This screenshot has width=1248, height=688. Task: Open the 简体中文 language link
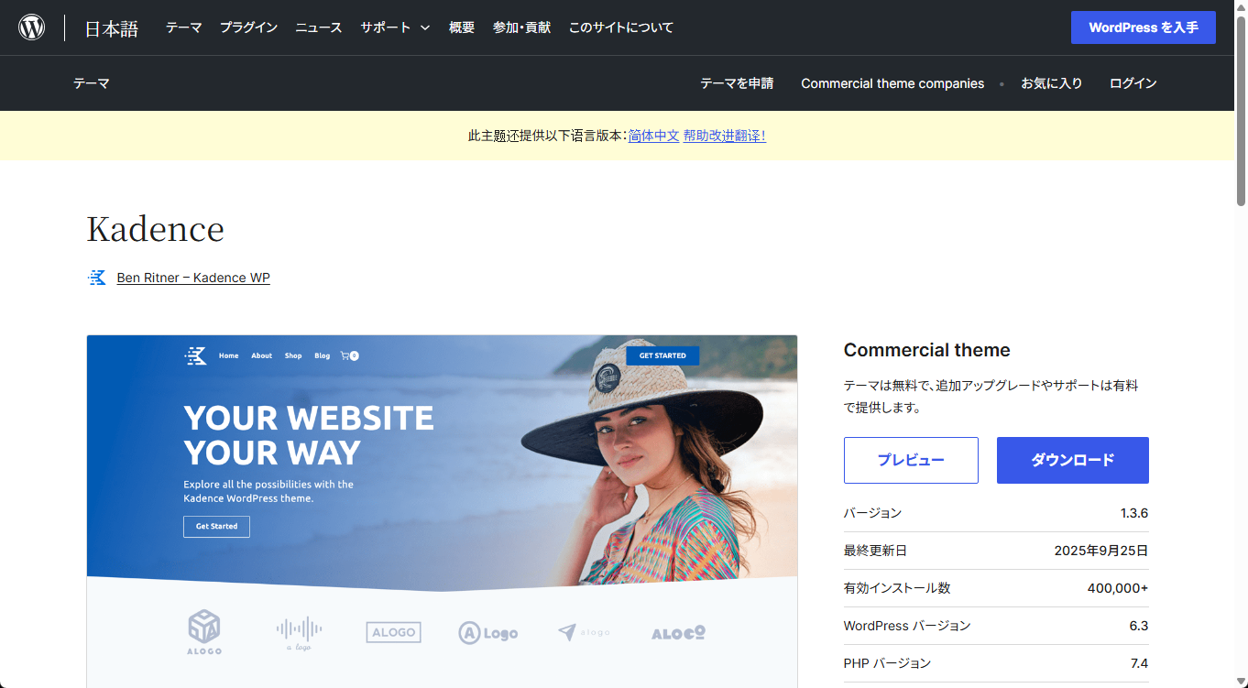tap(653, 136)
